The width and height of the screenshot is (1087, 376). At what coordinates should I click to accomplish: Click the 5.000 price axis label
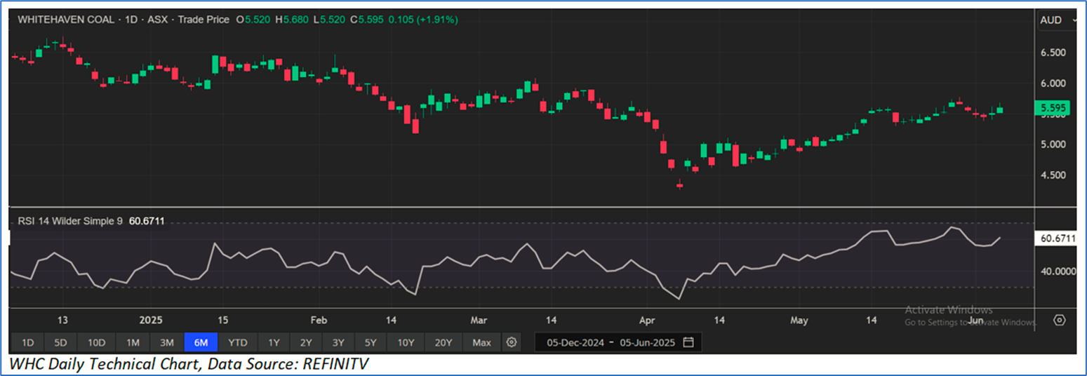point(1053,145)
